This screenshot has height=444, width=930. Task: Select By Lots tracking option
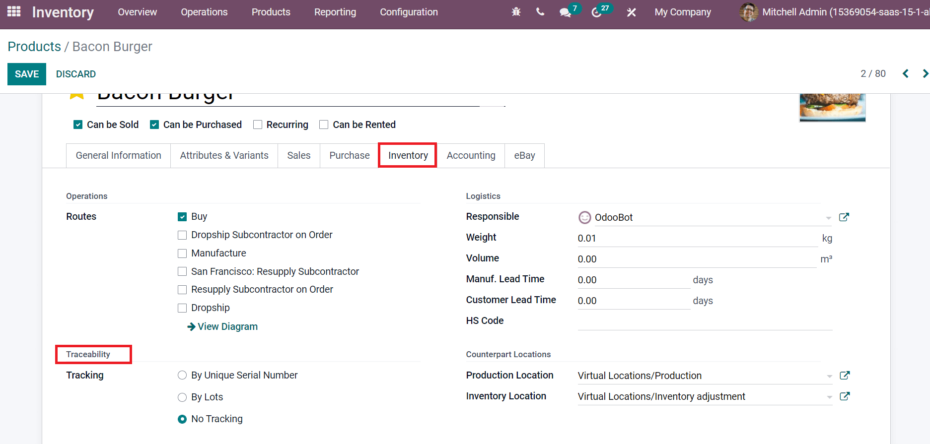click(182, 397)
